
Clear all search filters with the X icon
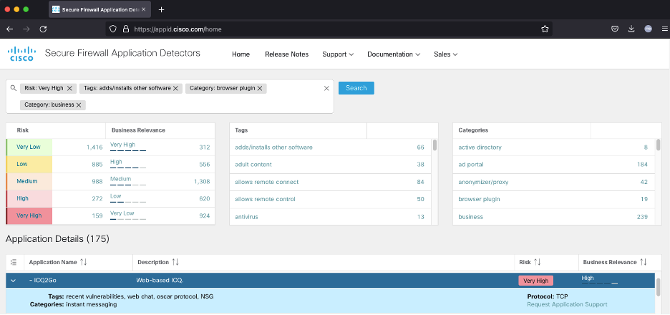click(326, 89)
